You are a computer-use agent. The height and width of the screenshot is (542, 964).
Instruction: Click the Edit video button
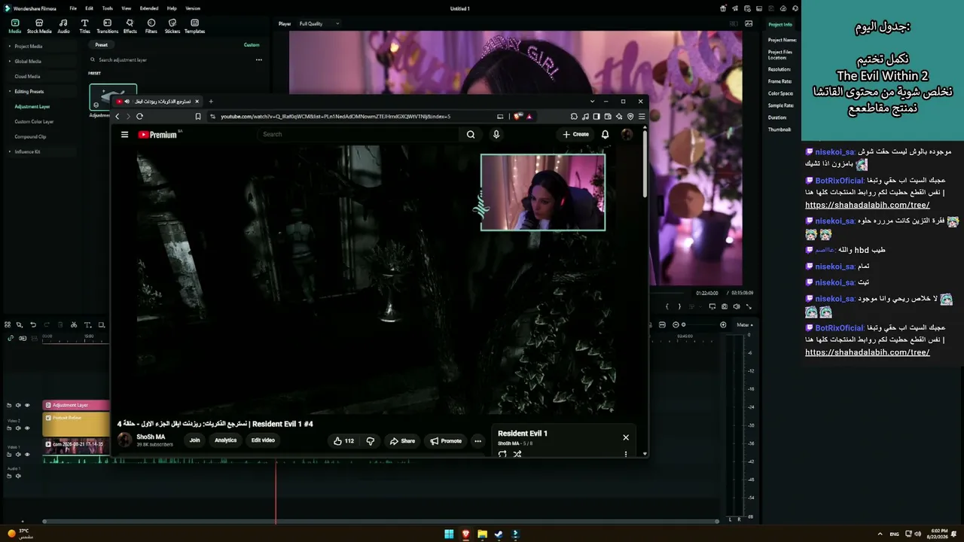pos(263,440)
